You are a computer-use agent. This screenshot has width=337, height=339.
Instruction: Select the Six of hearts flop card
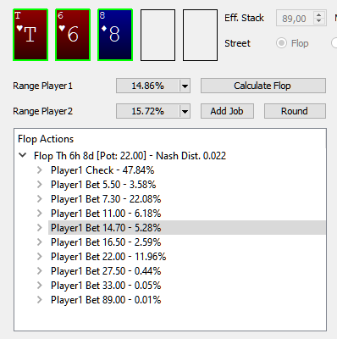(x=73, y=35)
